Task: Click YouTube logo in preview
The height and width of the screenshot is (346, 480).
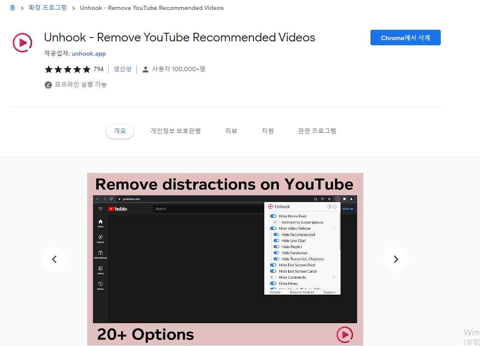Action: pos(118,209)
